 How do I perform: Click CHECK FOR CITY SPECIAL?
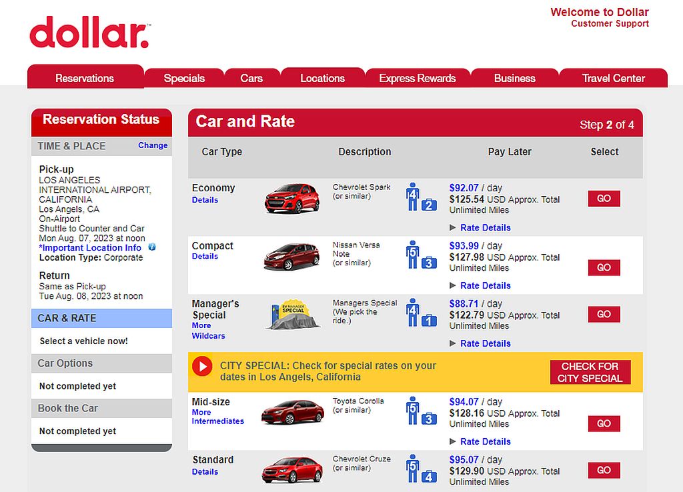tap(590, 372)
